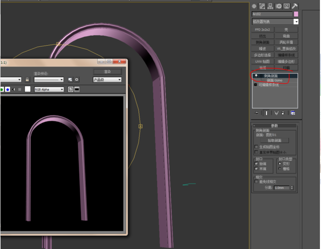The width and height of the screenshot is (321, 249).
Task: Open the Create command panel tab
Action: (x=254, y=6)
